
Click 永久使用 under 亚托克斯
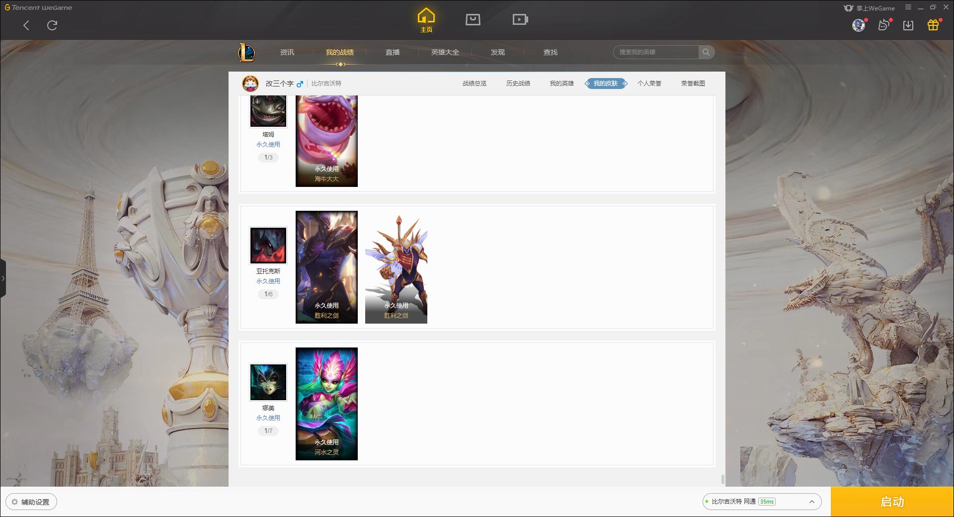click(x=268, y=281)
